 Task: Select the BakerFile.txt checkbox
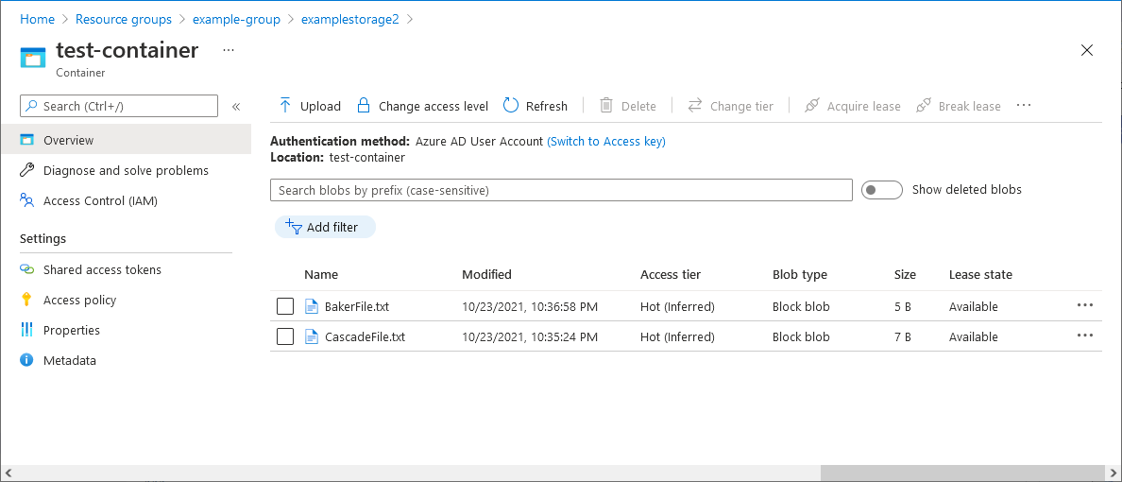tap(285, 306)
